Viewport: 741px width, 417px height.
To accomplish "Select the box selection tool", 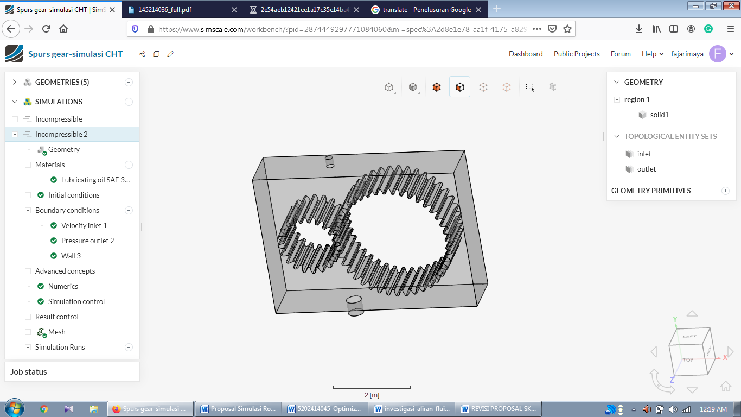I will (530, 87).
